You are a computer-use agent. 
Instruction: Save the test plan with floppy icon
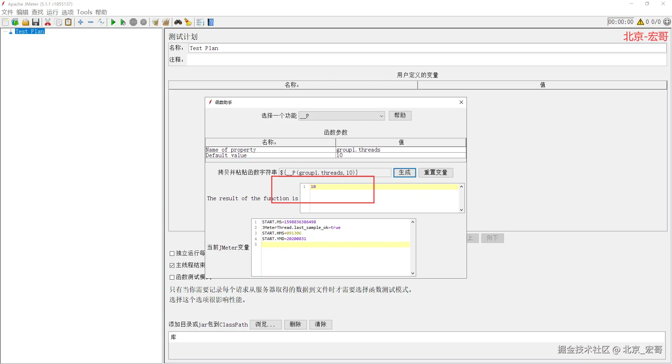coord(36,22)
